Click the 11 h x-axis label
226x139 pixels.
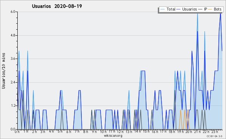(112, 131)
